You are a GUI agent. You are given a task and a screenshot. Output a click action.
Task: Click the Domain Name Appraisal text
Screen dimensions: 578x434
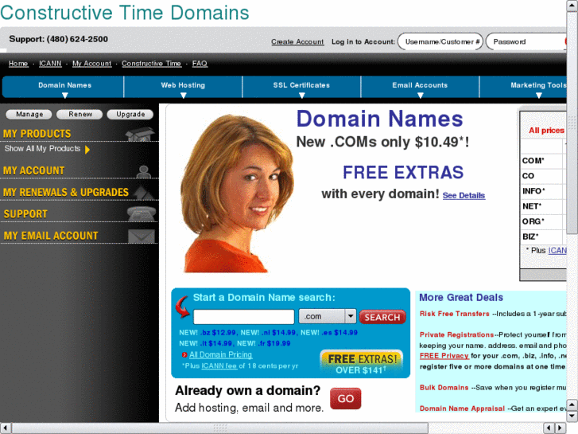coord(462,409)
